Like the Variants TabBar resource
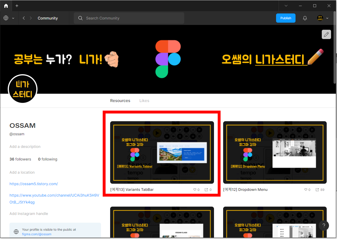Viewport: 337px width, 239px height. (195, 190)
